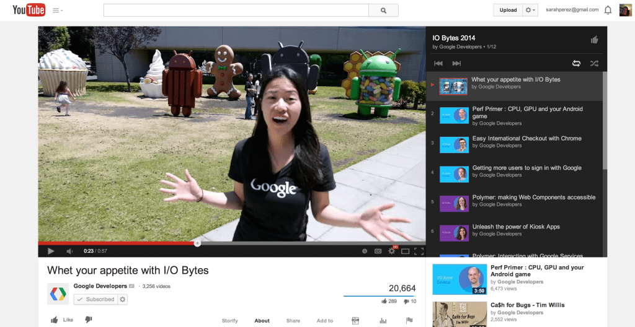Play the video
Viewport: 635px width, 327px height.
51,251
